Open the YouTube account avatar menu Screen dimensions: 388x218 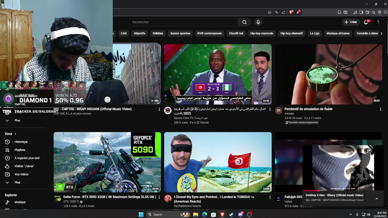(x=378, y=22)
